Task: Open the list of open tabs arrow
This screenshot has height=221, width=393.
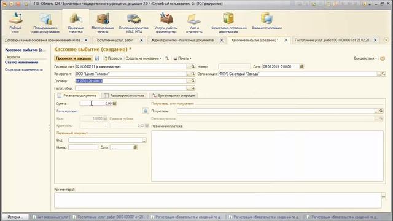Action: click(x=386, y=40)
